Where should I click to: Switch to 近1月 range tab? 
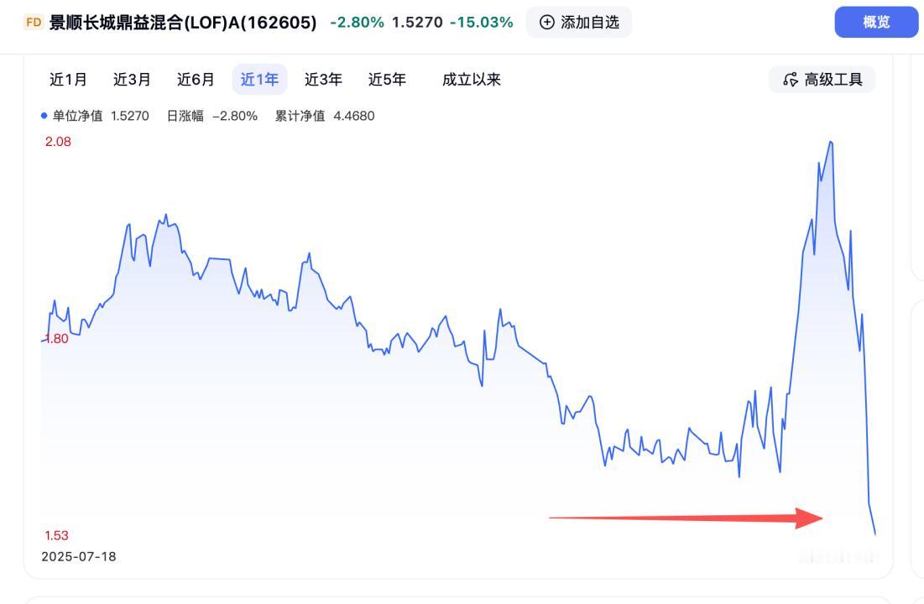68,80
